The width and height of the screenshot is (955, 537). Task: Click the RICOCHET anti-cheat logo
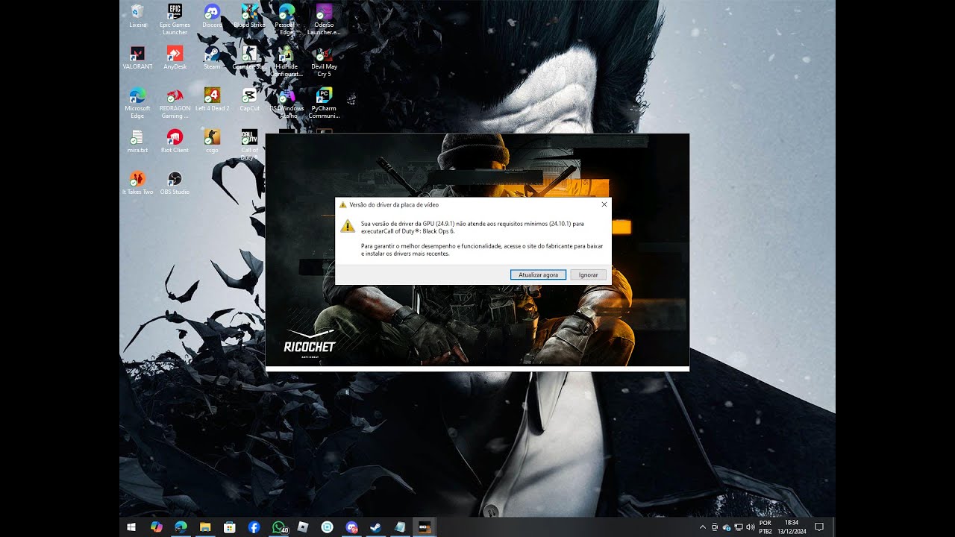coord(310,345)
